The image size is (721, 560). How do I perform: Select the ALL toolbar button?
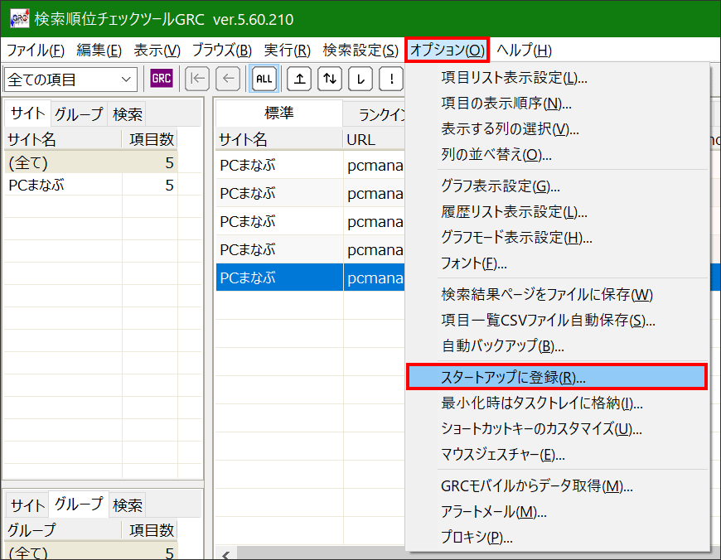(x=264, y=79)
